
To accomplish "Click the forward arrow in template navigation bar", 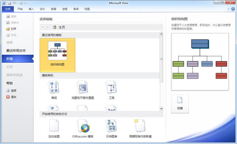I will click(48, 27).
